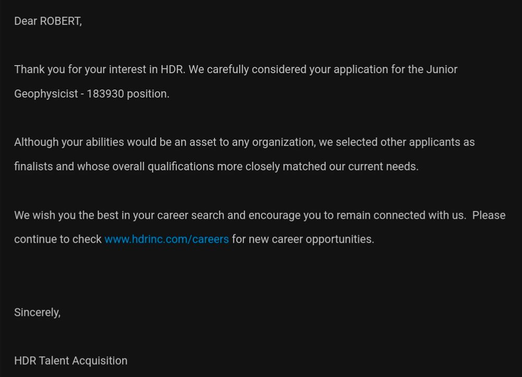The width and height of the screenshot is (522, 377).
Task: Click the phrase 'remain connected with us.'
Action: [401, 215]
